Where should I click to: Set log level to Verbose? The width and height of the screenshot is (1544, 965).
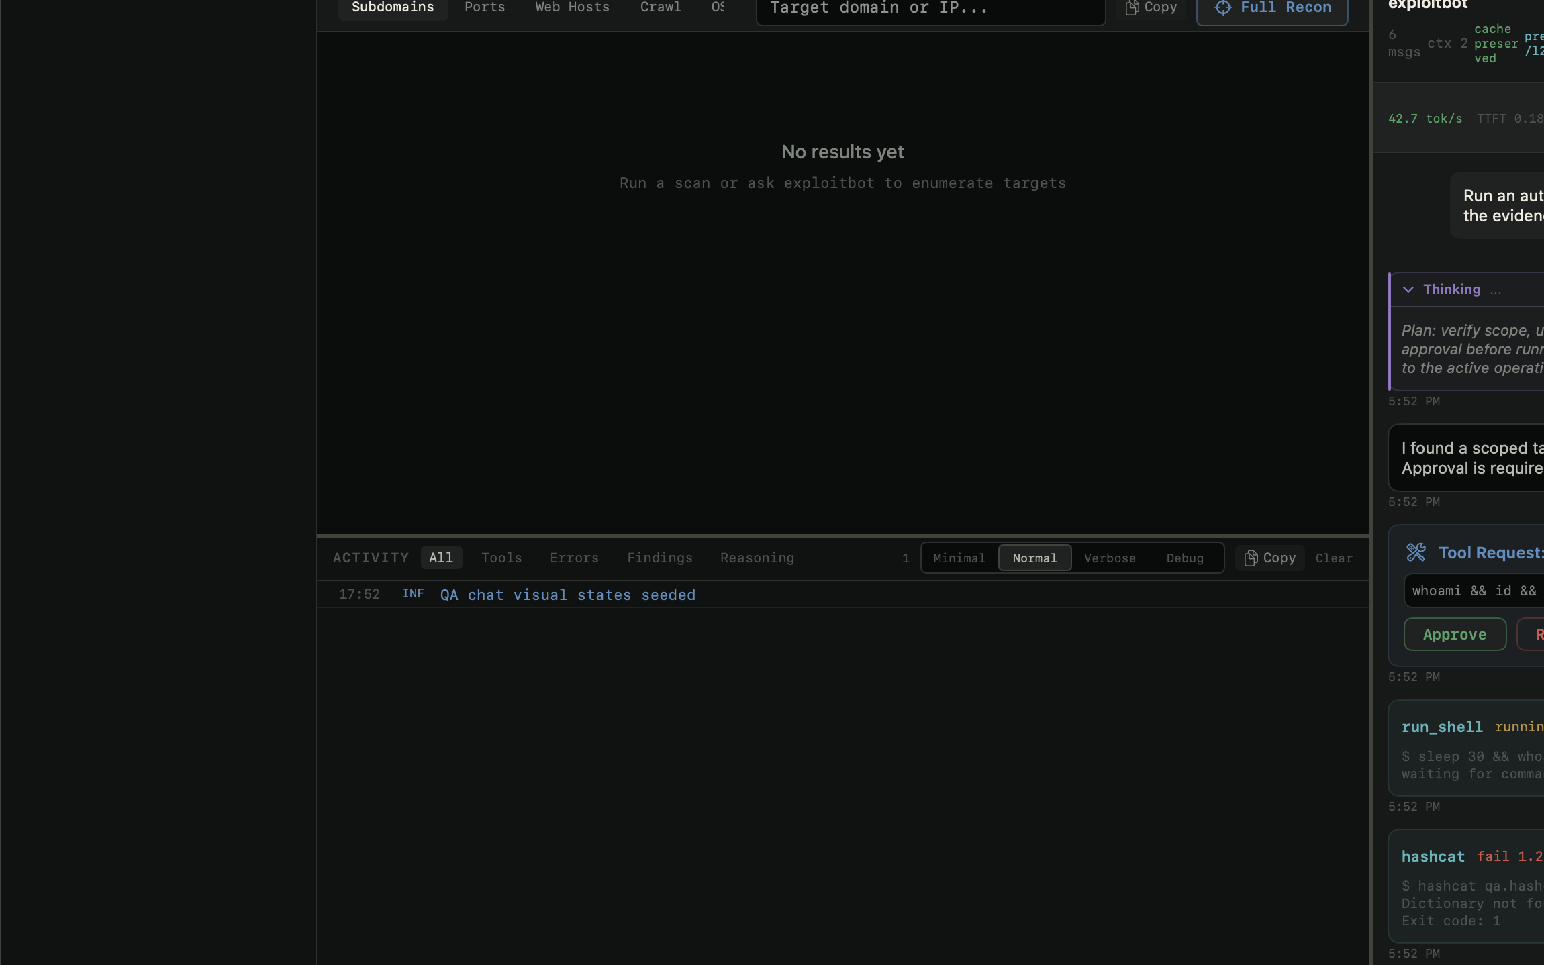pos(1110,558)
